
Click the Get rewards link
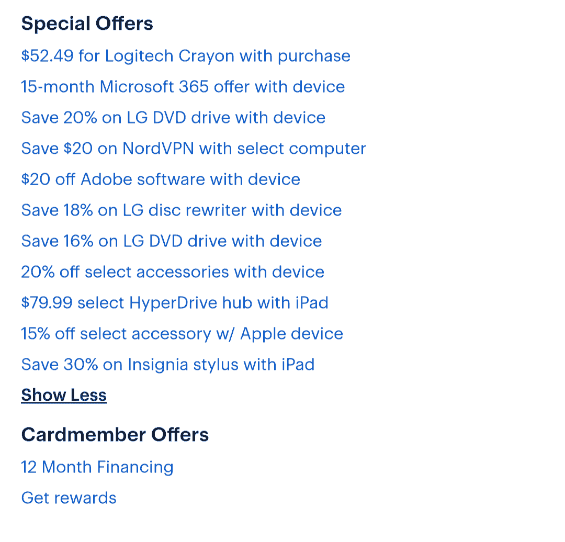coord(69,498)
